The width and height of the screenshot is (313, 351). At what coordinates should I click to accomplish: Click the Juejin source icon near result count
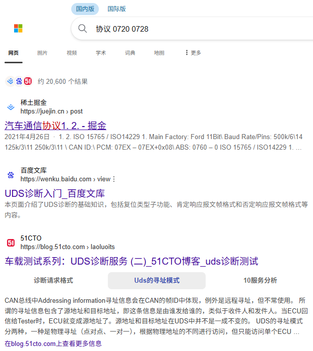tap(10, 81)
